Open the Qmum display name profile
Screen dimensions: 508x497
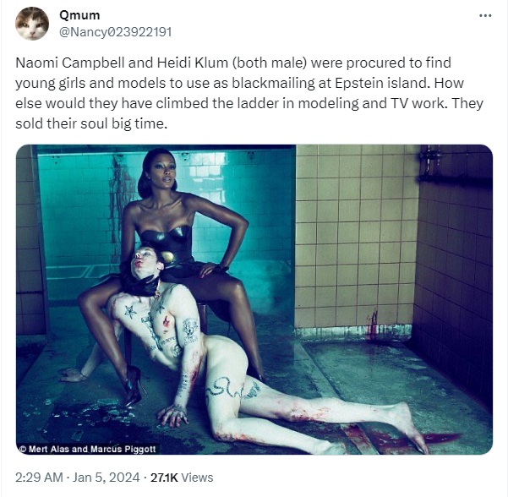click(x=79, y=15)
